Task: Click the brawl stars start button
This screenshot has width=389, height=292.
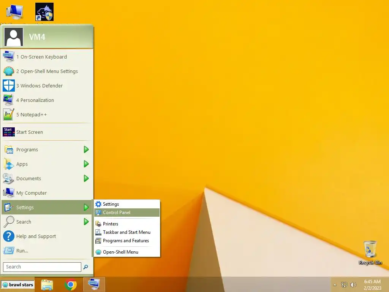Action: point(17,285)
